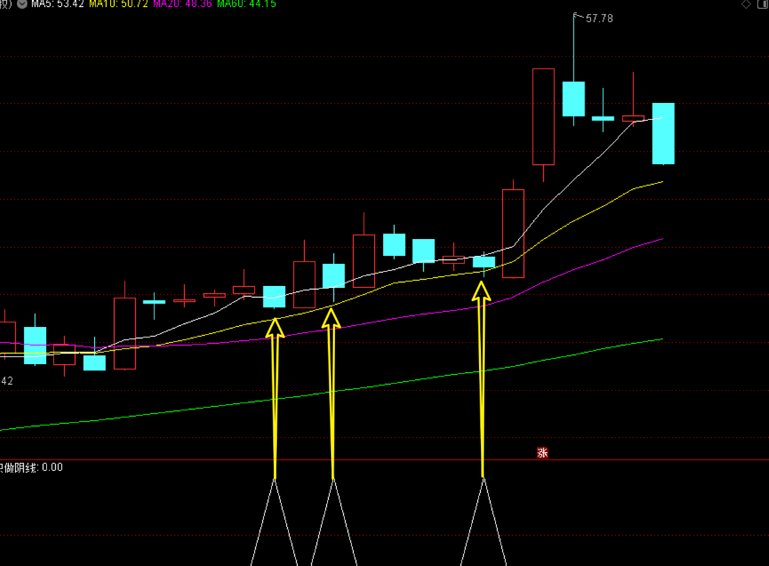Click the red 涨 marker icon
Screen dimensions: 769x566
pyautogui.click(x=542, y=452)
